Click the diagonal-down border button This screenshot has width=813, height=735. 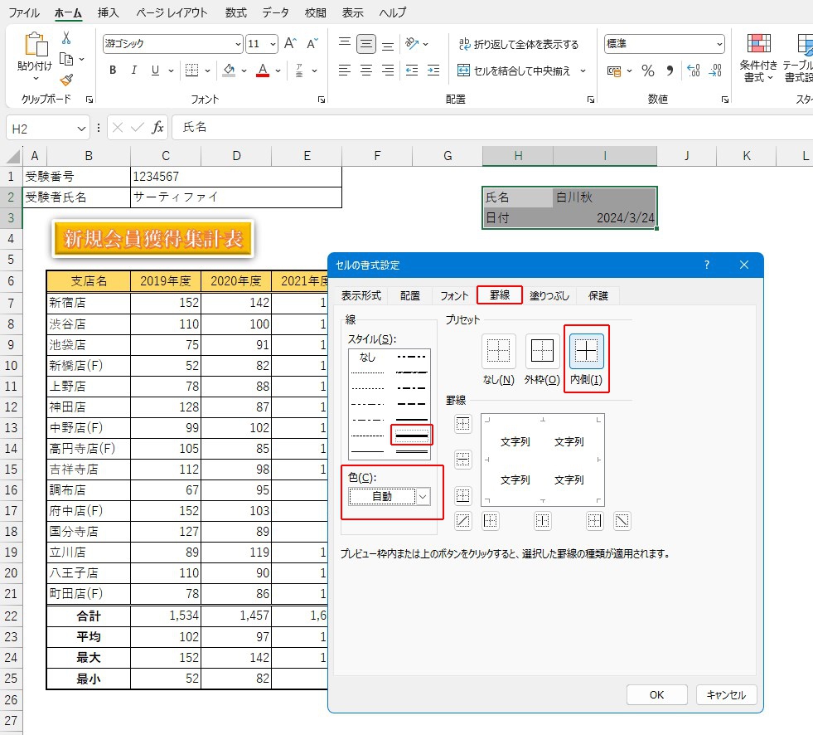[x=622, y=521]
